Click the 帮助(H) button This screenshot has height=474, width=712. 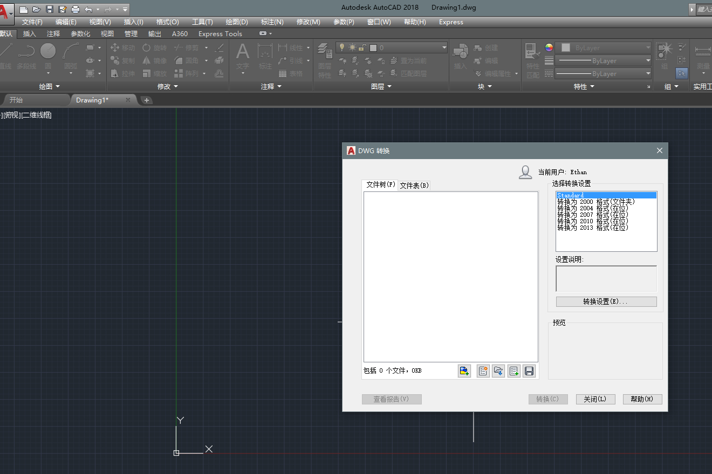pos(642,399)
